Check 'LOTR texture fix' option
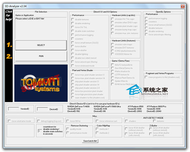 click(x=113, y=75)
